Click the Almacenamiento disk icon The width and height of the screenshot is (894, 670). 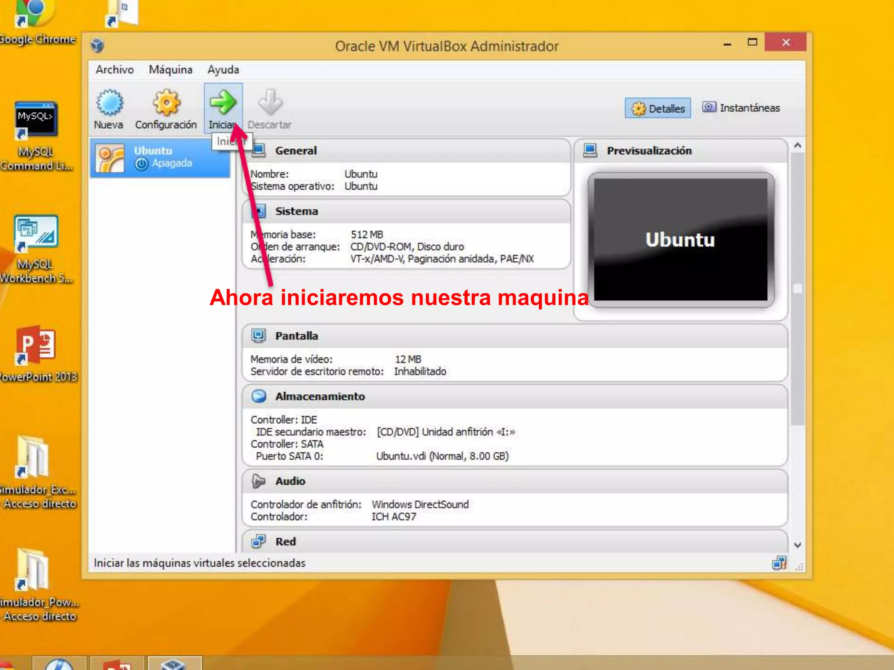coord(259,396)
